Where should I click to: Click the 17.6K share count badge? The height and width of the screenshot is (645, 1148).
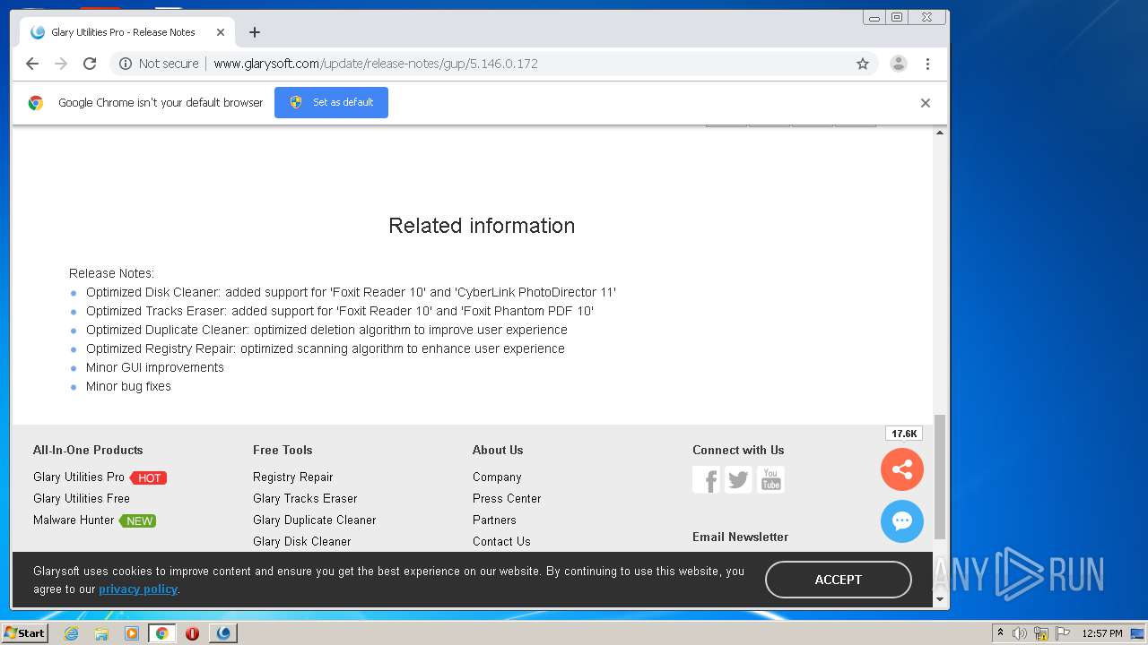pos(903,434)
